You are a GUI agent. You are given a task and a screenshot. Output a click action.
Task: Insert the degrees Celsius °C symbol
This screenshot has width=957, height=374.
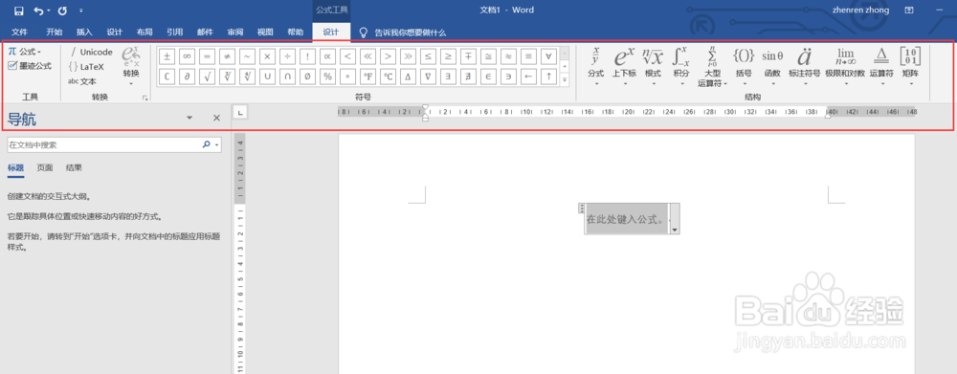click(388, 77)
